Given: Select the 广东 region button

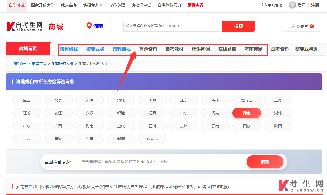Looking at the screenshot, I should coord(27,126).
